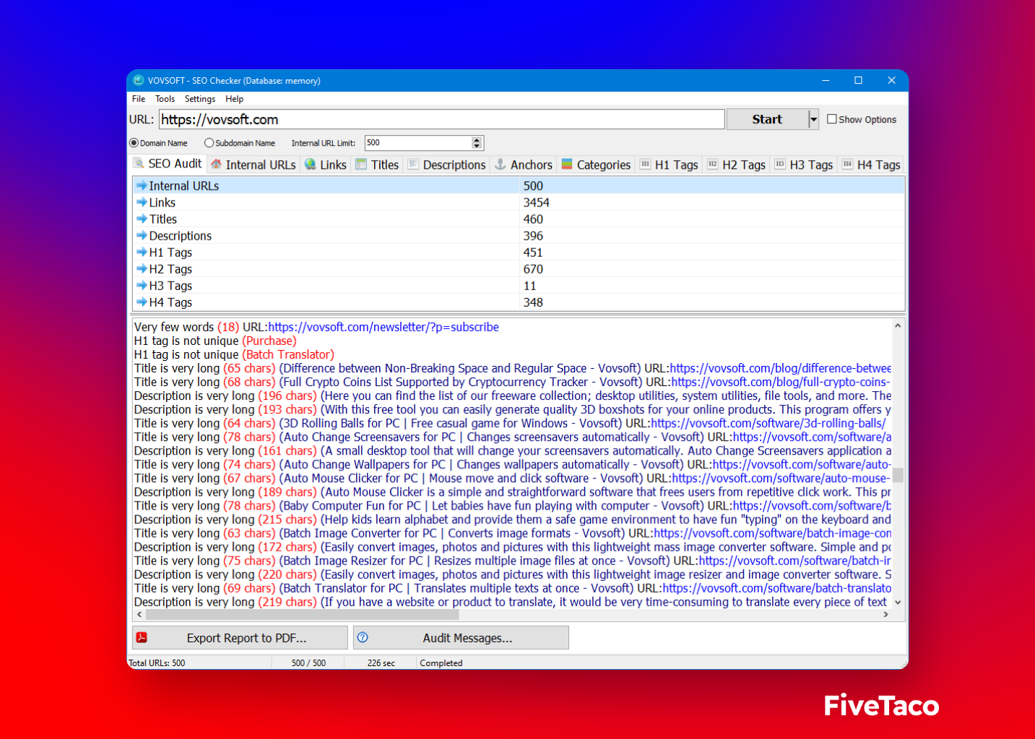The height and width of the screenshot is (739, 1035).
Task: Click the H1 Tags tab icon
Action: tap(645, 165)
